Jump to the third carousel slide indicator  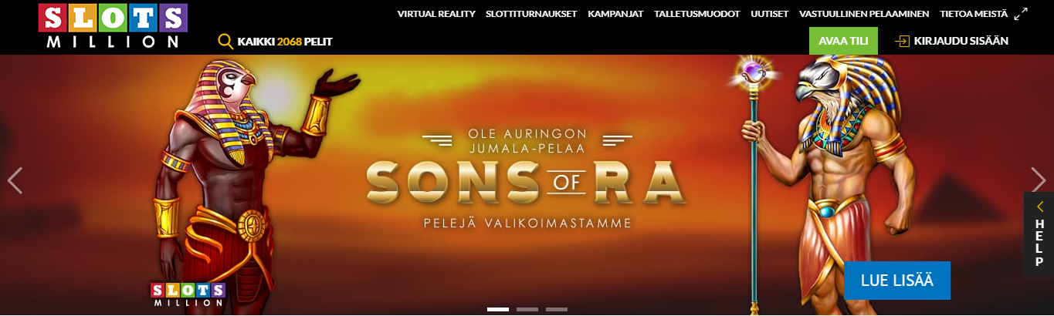point(557,309)
